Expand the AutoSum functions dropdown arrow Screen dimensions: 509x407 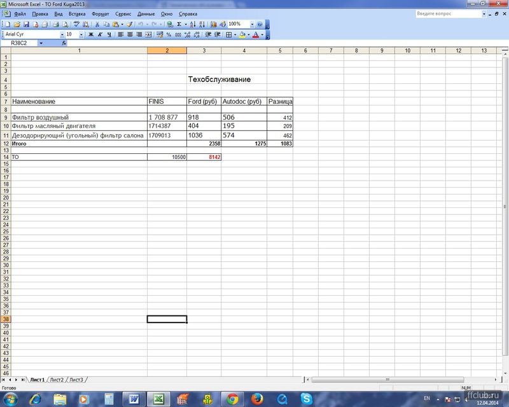186,24
